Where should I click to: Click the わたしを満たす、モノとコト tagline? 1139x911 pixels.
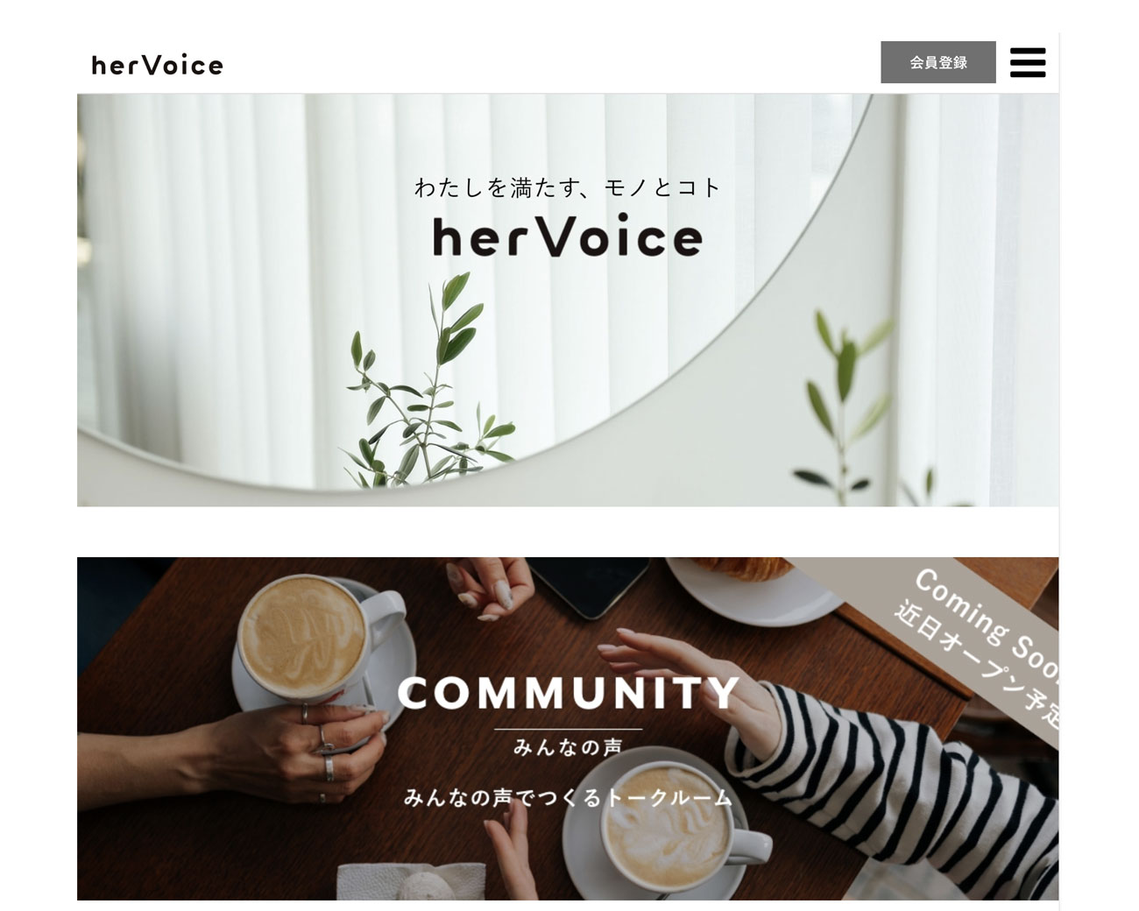click(568, 187)
